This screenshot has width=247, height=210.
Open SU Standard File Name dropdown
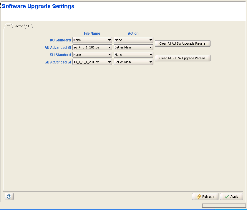pos(92,55)
